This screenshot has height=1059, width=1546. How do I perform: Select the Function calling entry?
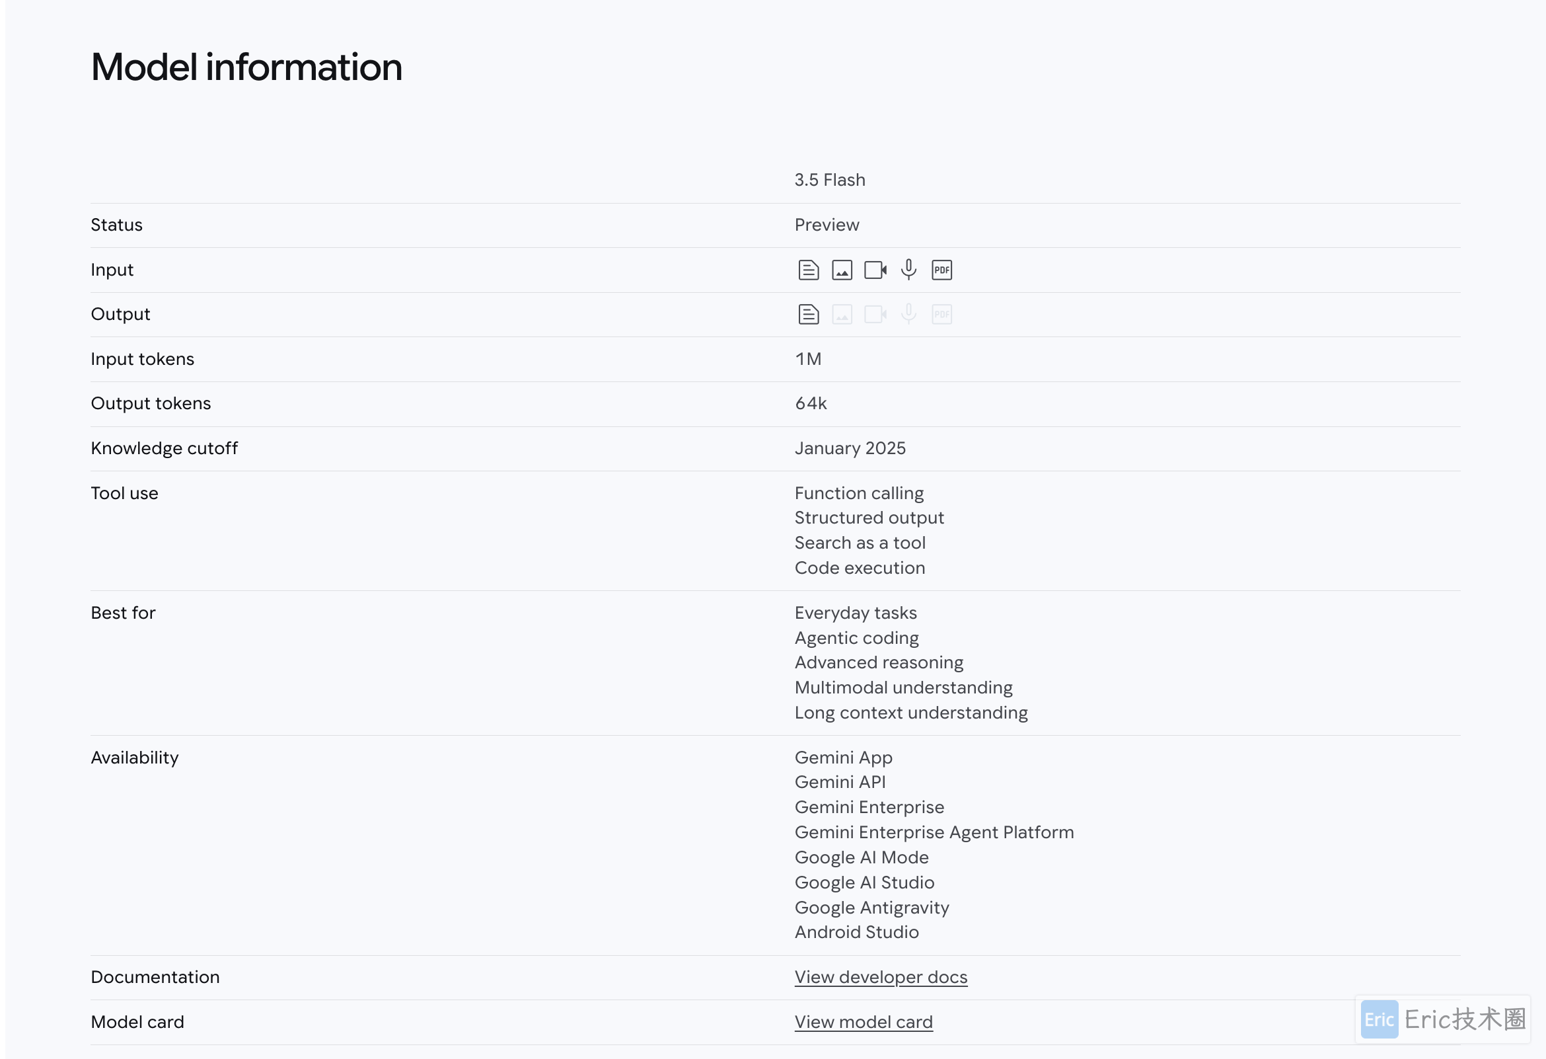tap(859, 493)
